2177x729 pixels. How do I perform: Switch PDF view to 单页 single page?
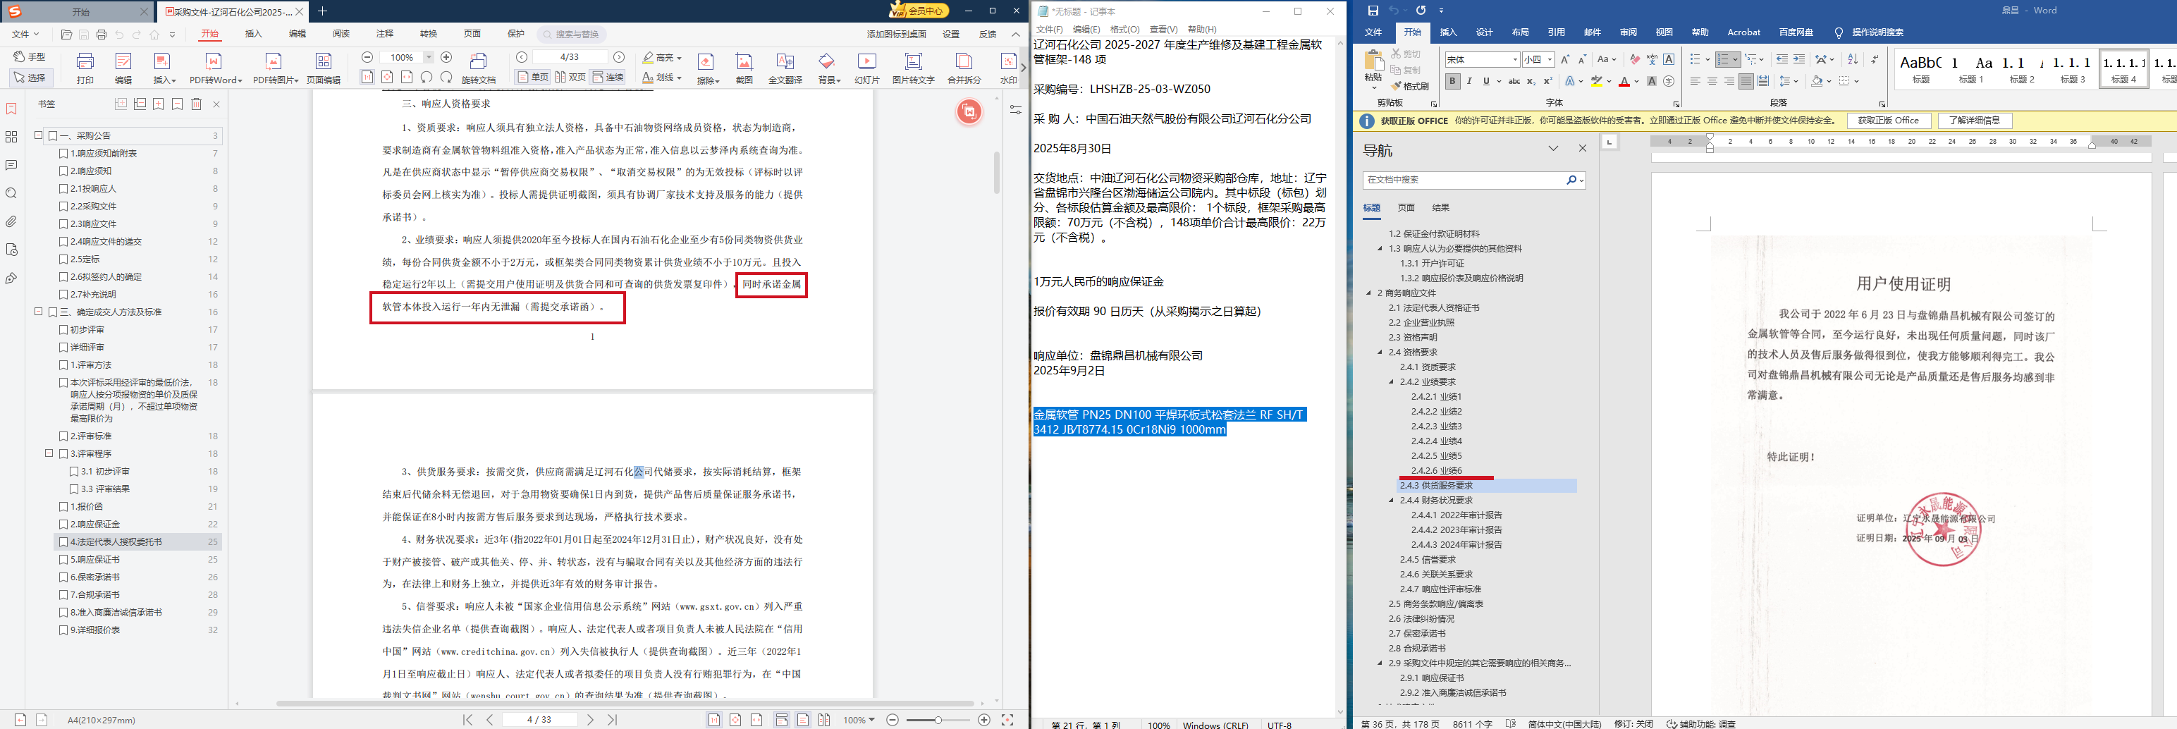(532, 78)
